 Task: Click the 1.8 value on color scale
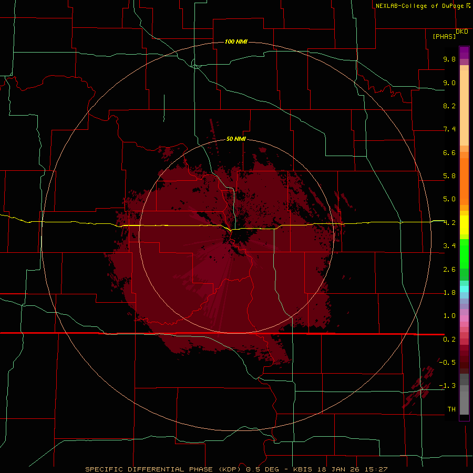click(449, 293)
